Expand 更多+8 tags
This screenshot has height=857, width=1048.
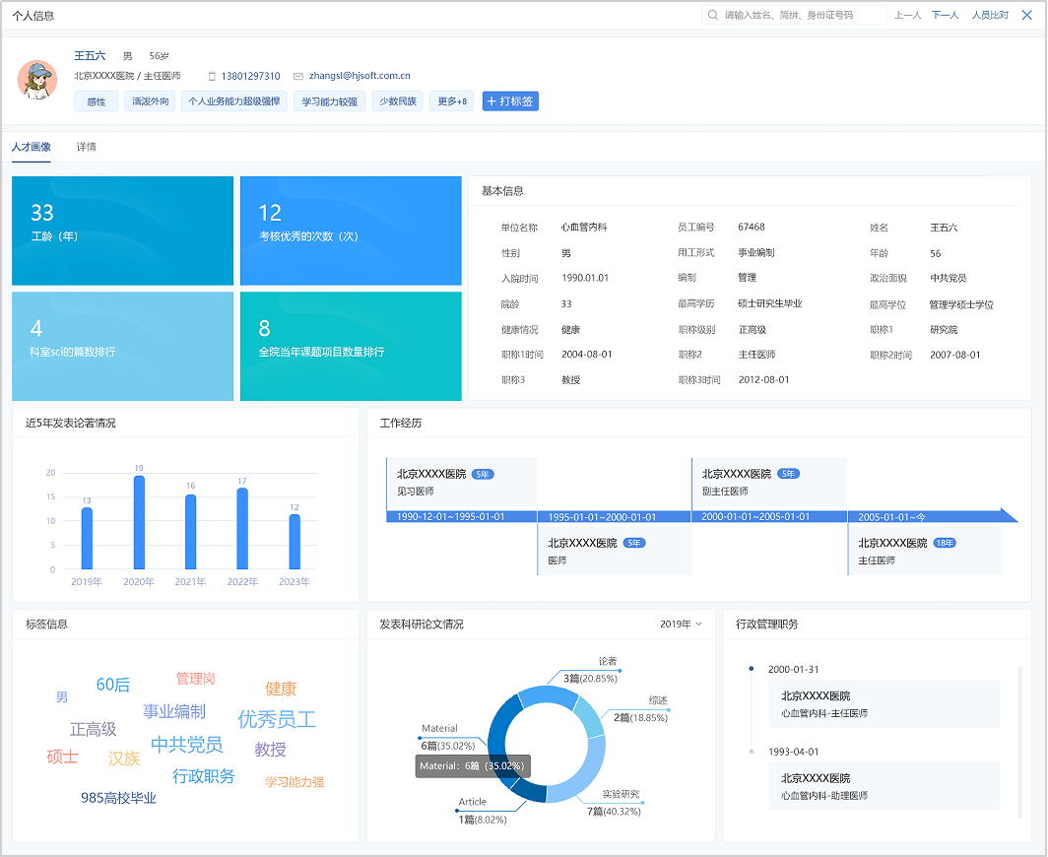tap(452, 100)
